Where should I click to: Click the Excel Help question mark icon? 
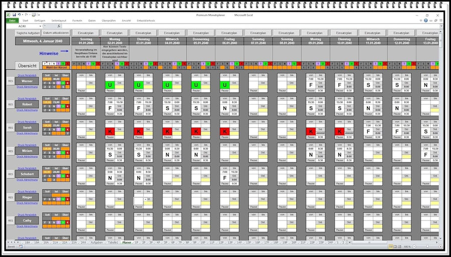pos(426,21)
